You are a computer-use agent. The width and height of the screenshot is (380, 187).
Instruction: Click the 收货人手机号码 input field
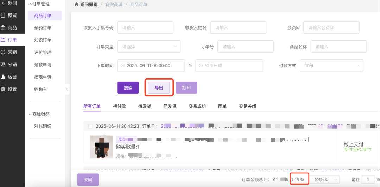[x=145, y=27]
